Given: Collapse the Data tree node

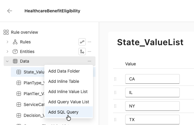Looking at the screenshot, I should pos(7,61).
